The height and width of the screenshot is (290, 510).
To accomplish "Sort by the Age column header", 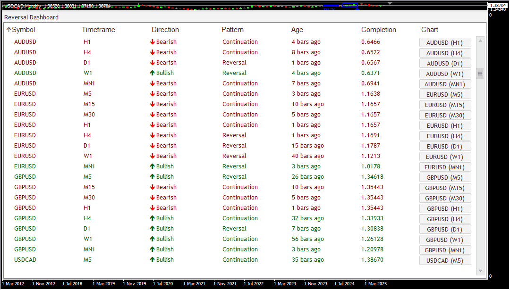I will point(297,30).
